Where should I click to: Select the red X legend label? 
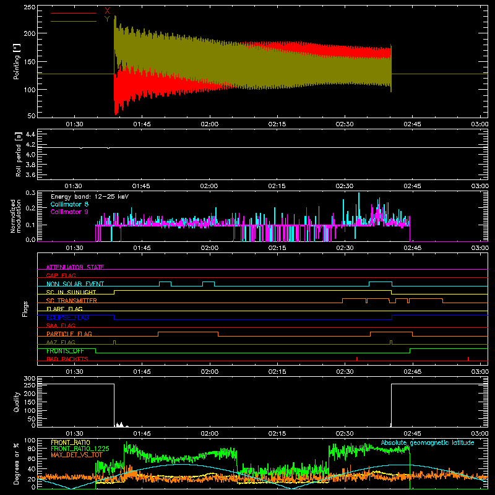click(x=107, y=11)
